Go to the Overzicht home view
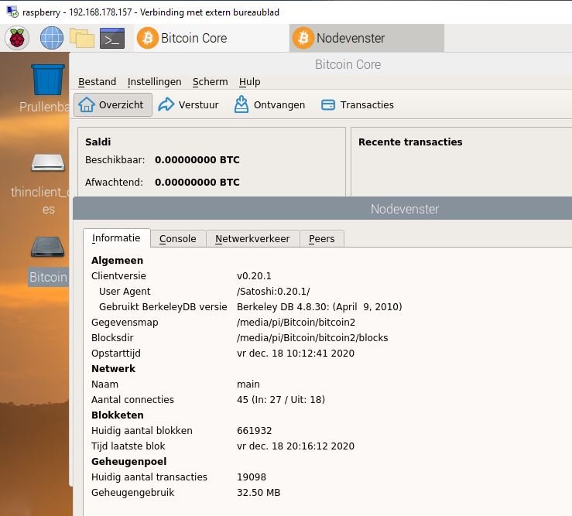This screenshot has height=516, width=572. click(x=113, y=104)
